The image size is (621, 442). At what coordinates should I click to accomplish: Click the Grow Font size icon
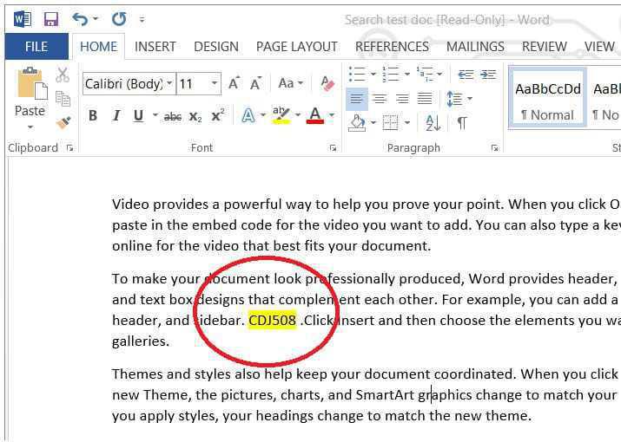click(234, 84)
